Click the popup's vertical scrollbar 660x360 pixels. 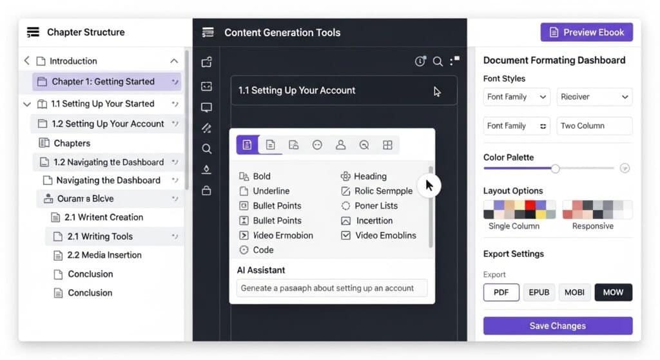[430, 206]
